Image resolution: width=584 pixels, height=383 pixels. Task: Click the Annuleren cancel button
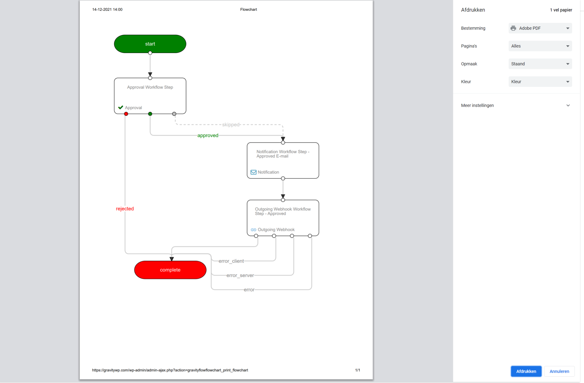pos(559,371)
